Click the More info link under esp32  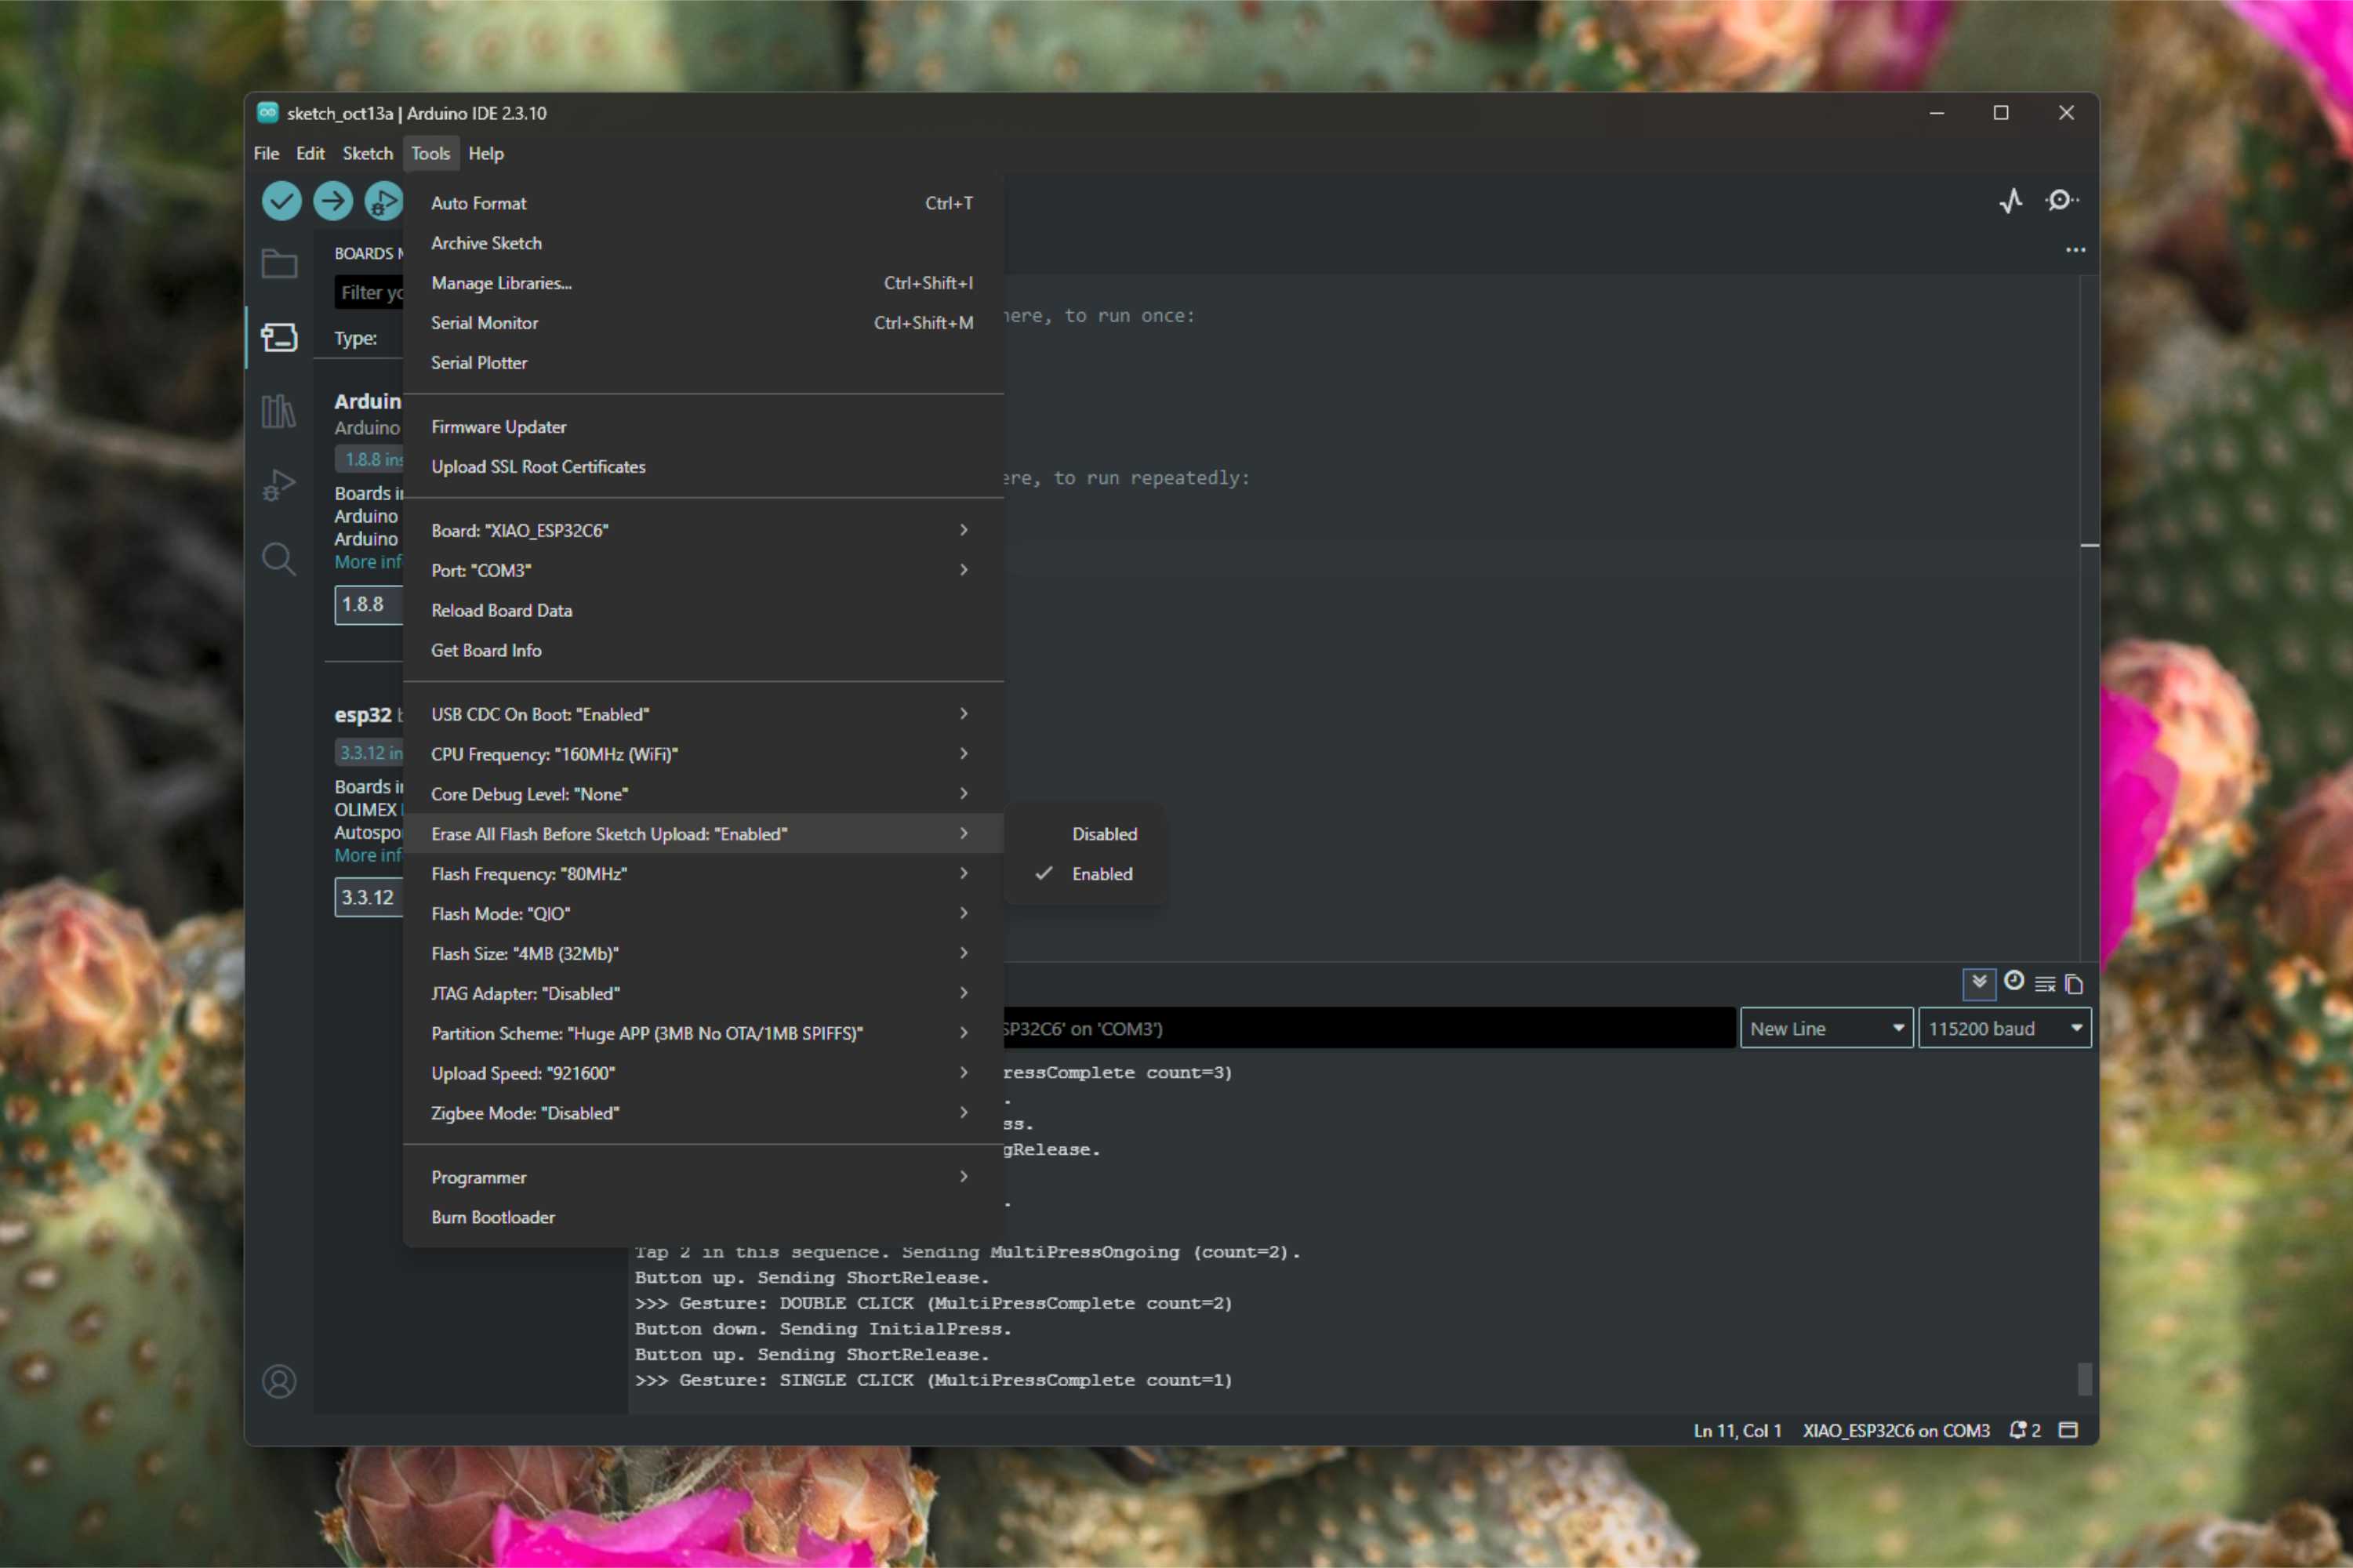(x=368, y=855)
